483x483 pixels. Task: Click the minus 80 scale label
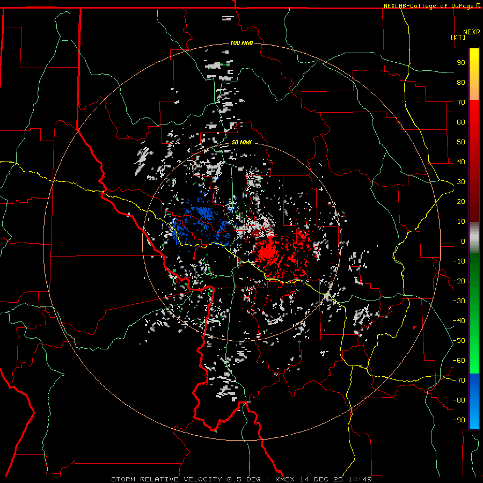click(x=459, y=400)
